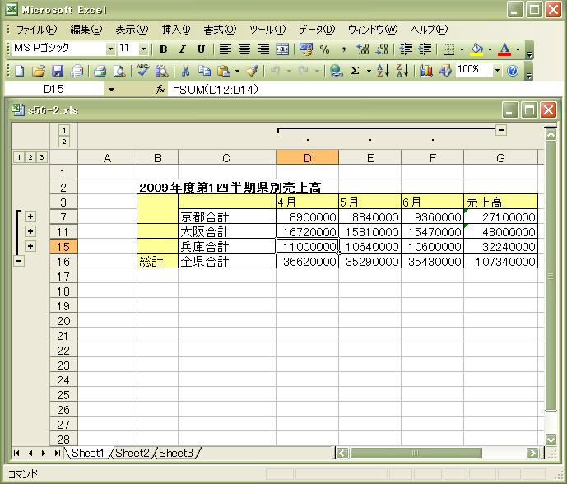Increase decimal places
Viewport: 567px width, 484px height.
(363, 49)
